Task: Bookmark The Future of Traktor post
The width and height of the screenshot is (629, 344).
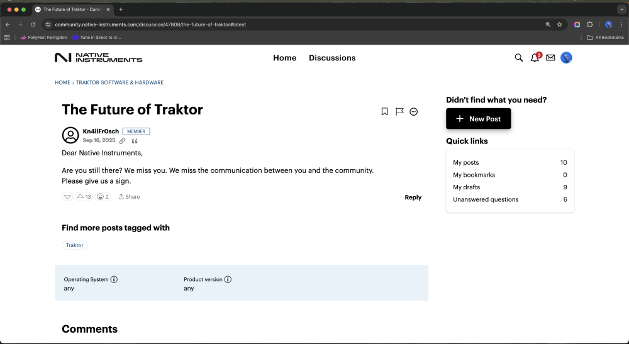Action: point(384,111)
